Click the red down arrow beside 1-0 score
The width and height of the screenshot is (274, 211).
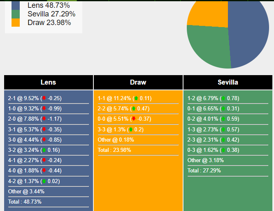(x=44, y=109)
